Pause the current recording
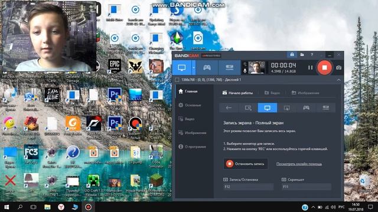This screenshot has height=212, width=378. coord(310,68)
